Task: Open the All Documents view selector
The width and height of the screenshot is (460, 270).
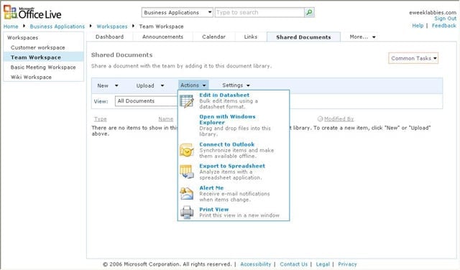Action: coord(146,101)
